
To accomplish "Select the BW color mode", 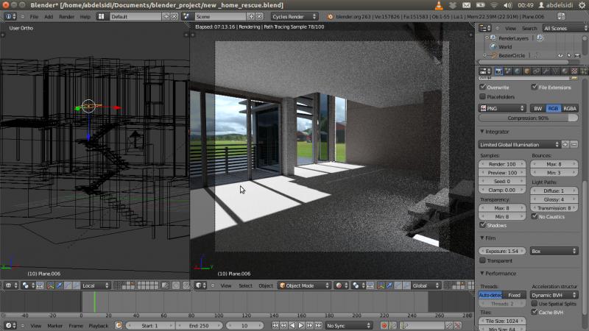I will coord(538,108).
